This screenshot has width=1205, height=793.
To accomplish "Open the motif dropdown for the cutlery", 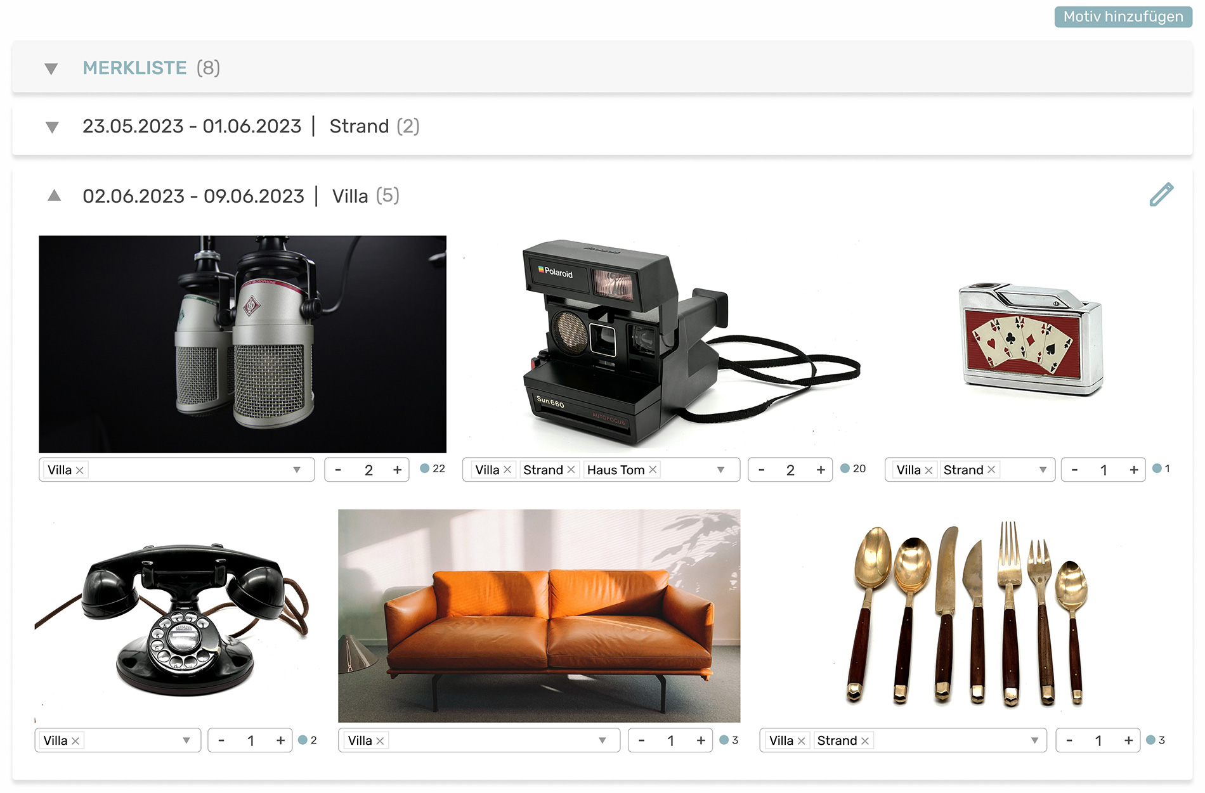I will (x=1034, y=740).
